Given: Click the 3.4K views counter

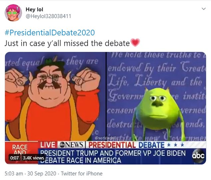Looking at the screenshot, I should click(33, 158).
